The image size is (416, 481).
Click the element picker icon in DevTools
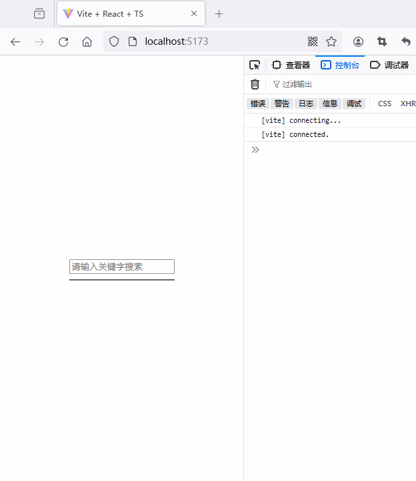click(x=255, y=65)
